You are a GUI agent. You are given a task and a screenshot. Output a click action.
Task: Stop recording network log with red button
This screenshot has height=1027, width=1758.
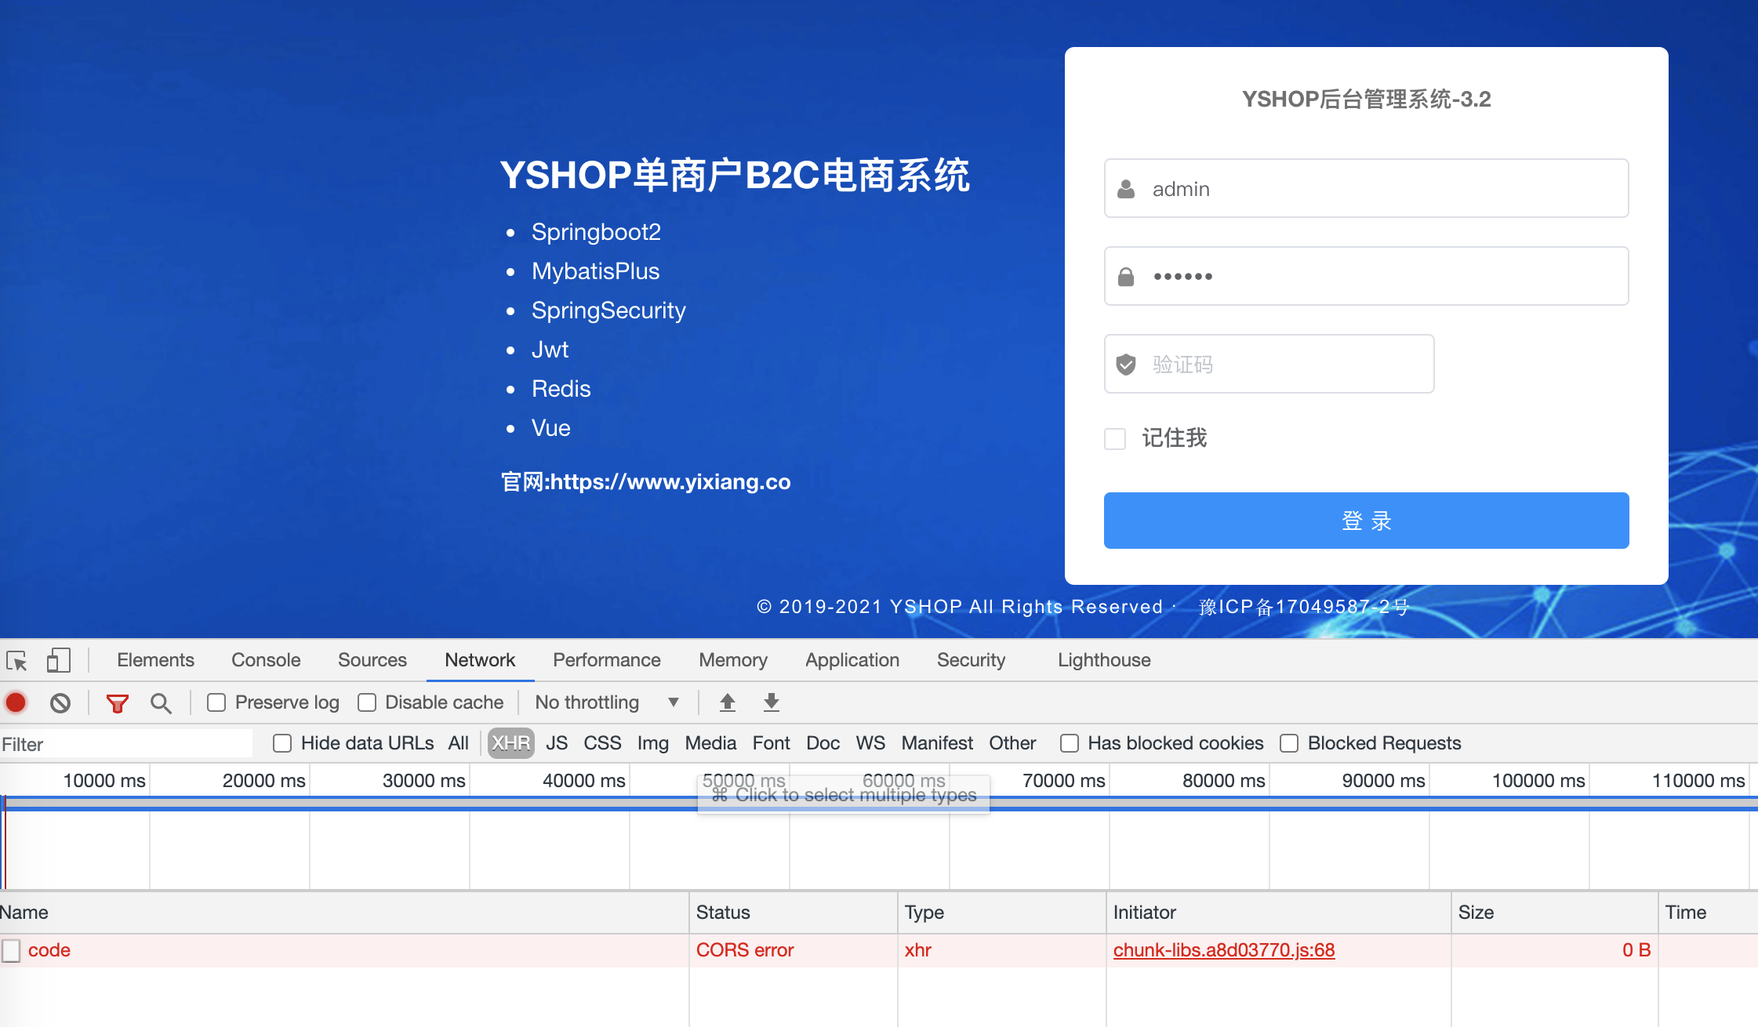point(16,702)
